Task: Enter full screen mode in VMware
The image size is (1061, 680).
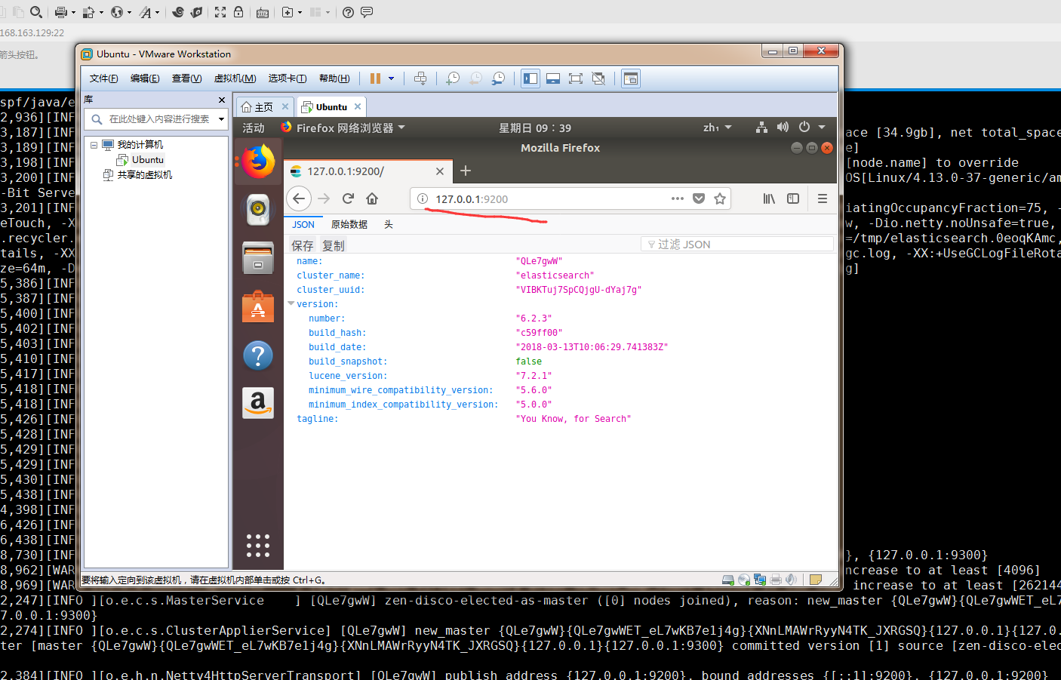Action: pyautogui.click(x=576, y=78)
